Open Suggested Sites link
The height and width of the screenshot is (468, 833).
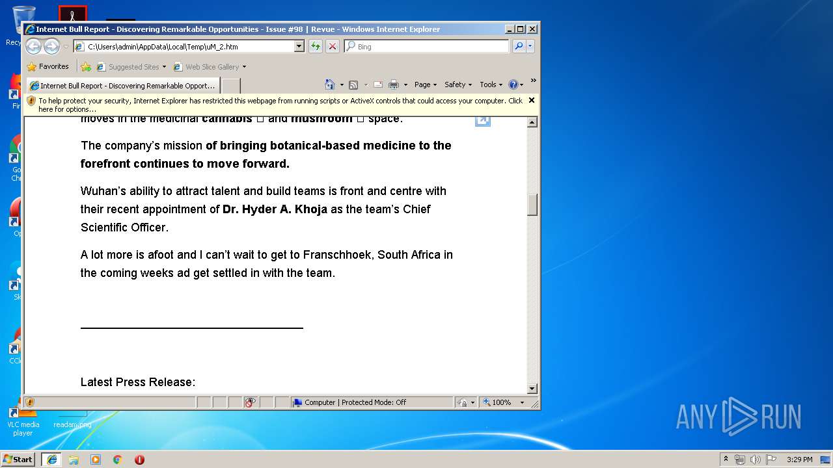(131, 67)
